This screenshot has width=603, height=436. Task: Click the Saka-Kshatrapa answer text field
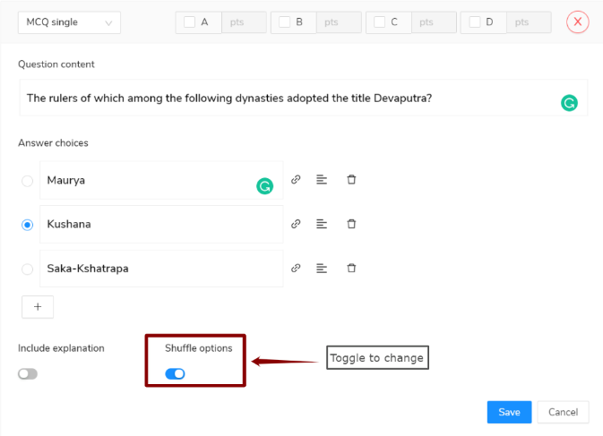tap(161, 268)
